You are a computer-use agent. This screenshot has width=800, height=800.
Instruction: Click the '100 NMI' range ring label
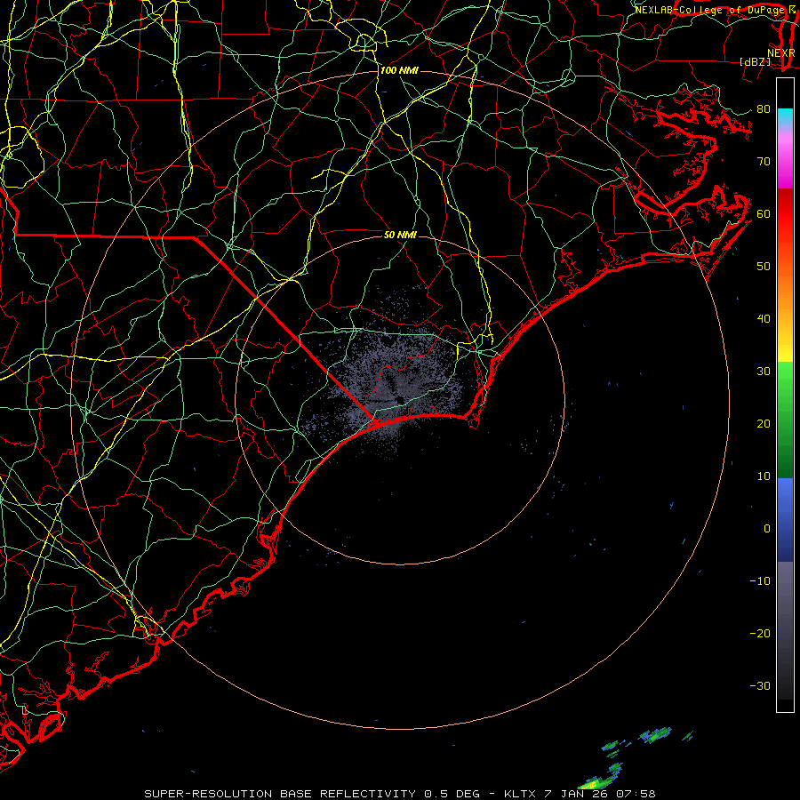point(399,70)
